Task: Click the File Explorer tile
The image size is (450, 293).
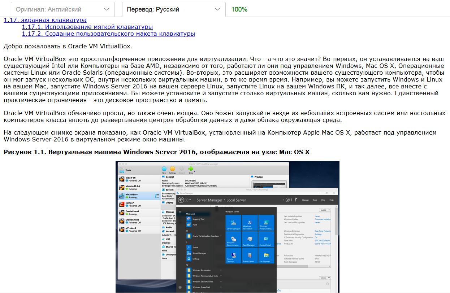Action: pyautogui.click(x=266, y=255)
